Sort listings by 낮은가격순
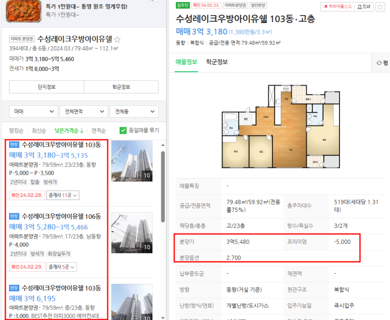The width and height of the screenshot is (390, 320). tap(69, 130)
